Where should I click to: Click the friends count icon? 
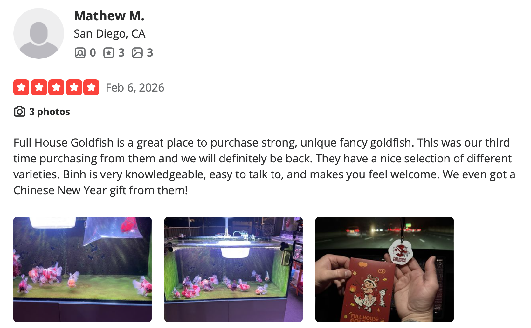[x=80, y=53]
